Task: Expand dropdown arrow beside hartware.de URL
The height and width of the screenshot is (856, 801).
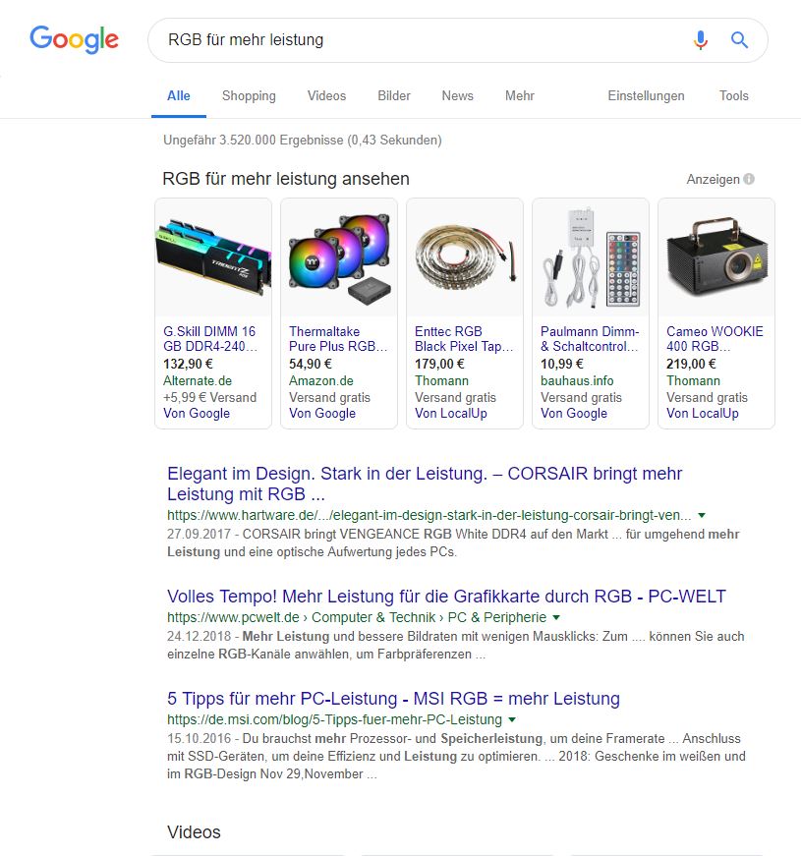Action: [x=702, y=515]
